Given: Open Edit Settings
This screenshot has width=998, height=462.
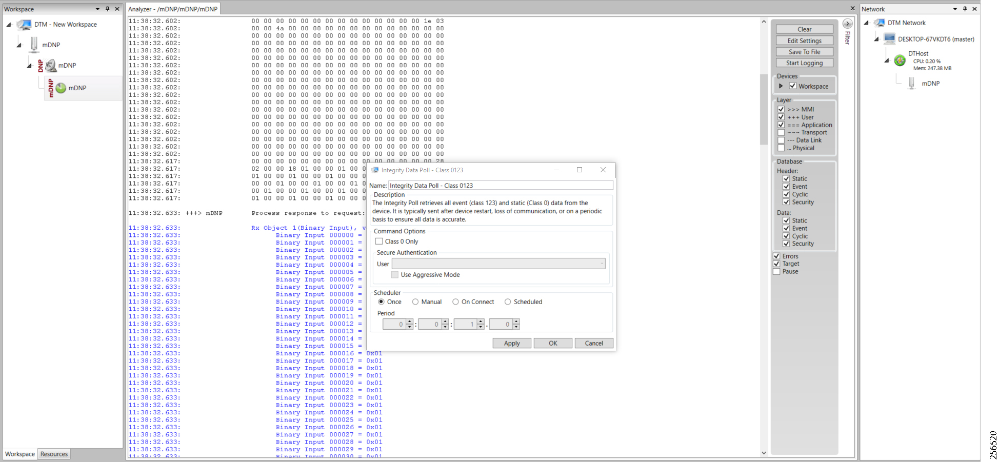Looking at the screenshot, I should (804, 41).
